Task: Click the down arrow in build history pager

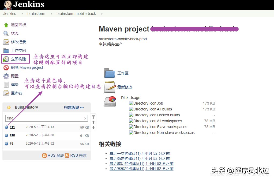Action: tap(93, 128)
